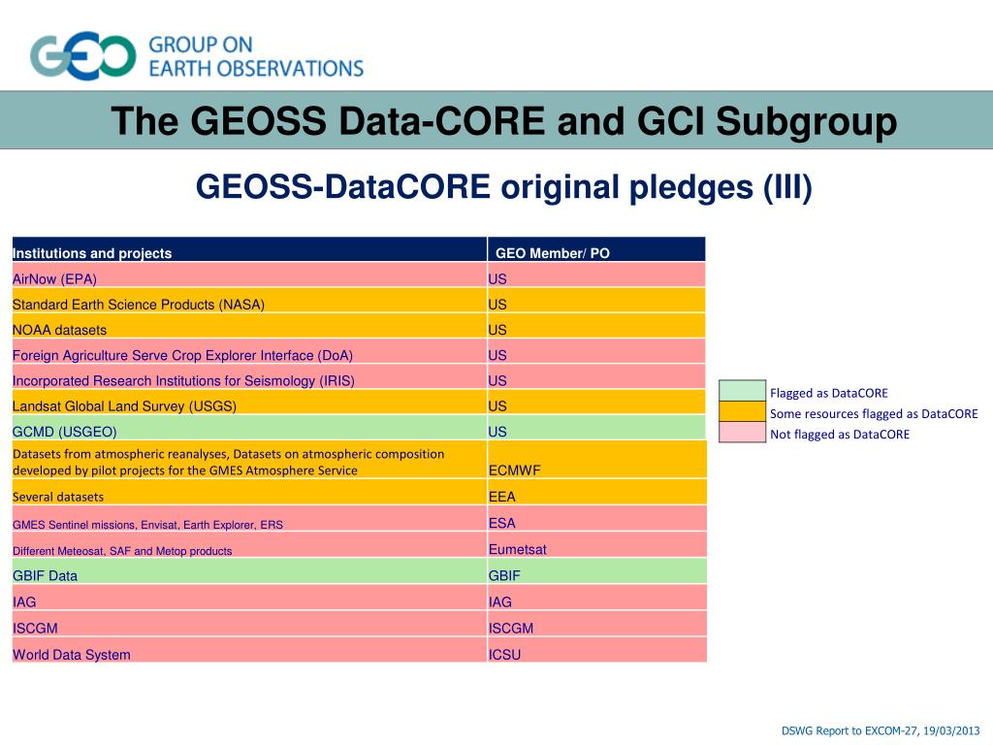This screenshot has width=993, height=745.
Task: Select 'GMES Sentinel missions, Envisat, Earth Explorer, ERS'
Action: pyautogui.click(x=249, y=519)
